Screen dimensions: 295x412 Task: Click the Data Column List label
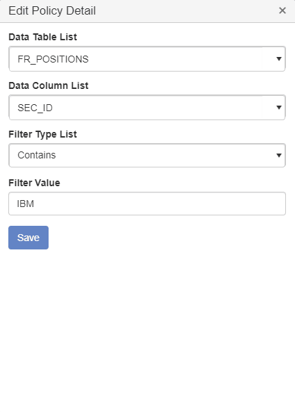coord(49,85)
